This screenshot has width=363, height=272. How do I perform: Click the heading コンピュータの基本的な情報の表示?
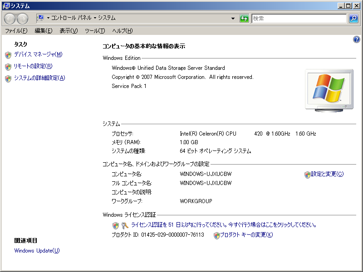[144, 46]
